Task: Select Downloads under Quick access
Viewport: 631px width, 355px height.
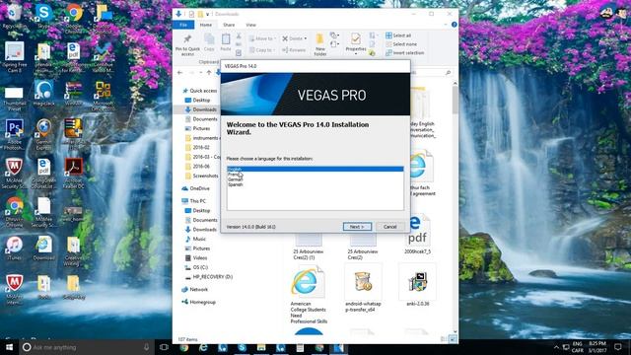Action: (200, 109)
